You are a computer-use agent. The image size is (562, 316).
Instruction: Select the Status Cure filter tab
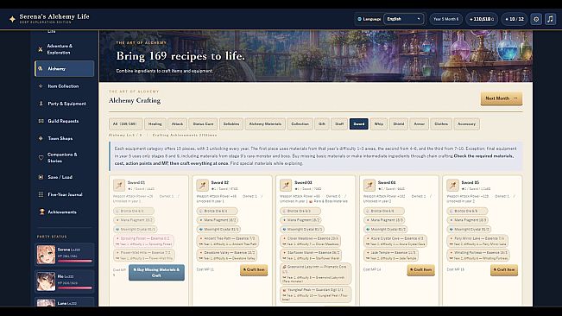203,124
